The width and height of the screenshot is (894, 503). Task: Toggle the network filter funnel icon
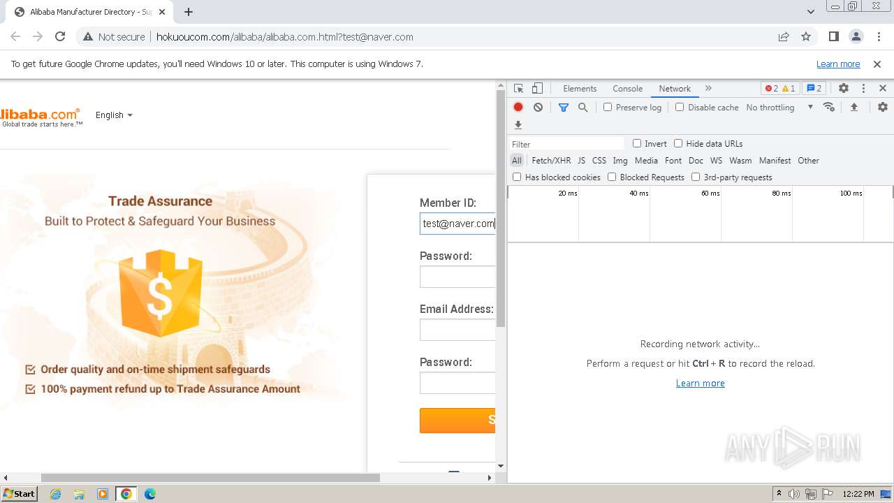tap(564, 107)
